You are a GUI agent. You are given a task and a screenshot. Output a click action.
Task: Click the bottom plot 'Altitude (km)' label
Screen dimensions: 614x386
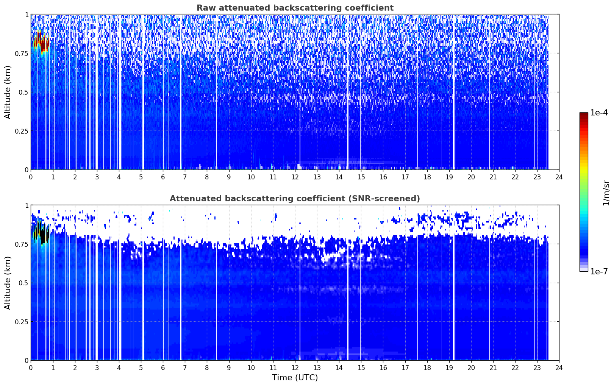click(x=8, y=283)
